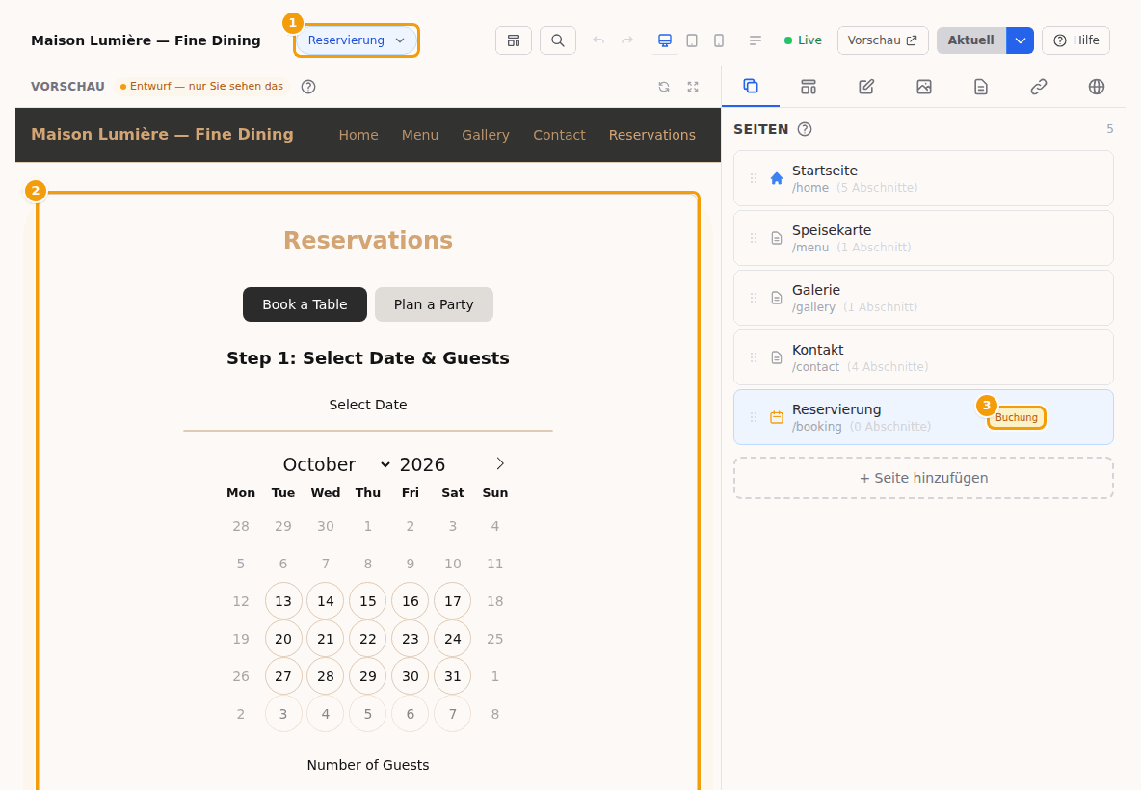
Task: Switch to mobile preview mode
Action: click(x=719, y=40)
